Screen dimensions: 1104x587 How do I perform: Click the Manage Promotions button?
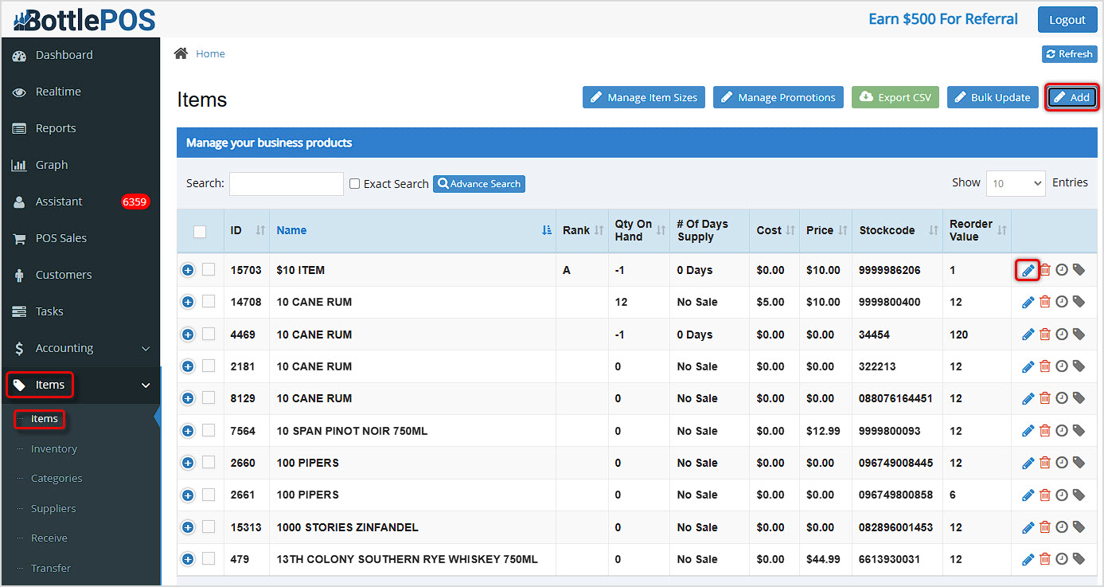coord(778,96)
